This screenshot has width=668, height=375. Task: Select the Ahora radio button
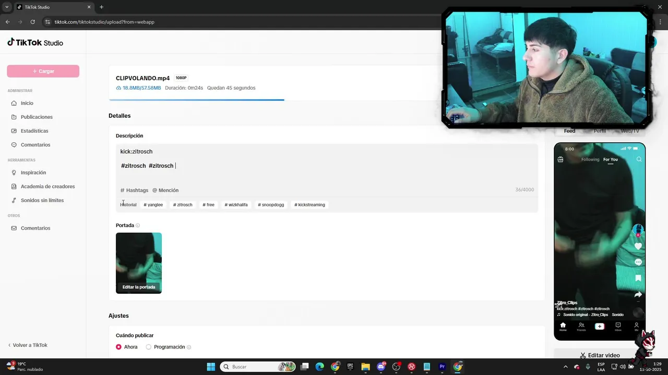[x=119, y=347]
